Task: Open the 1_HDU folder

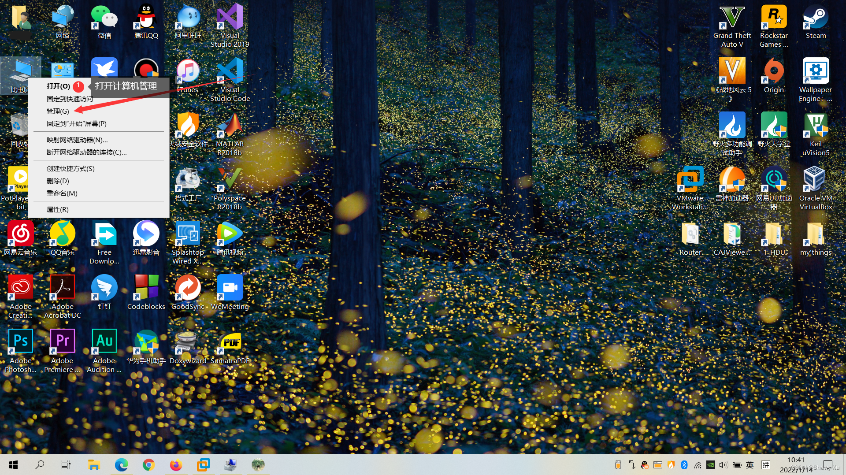Action: [x=774, y=238]
